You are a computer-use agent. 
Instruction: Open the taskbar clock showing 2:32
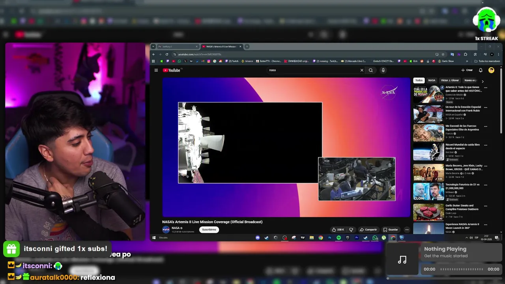(486, 238)
